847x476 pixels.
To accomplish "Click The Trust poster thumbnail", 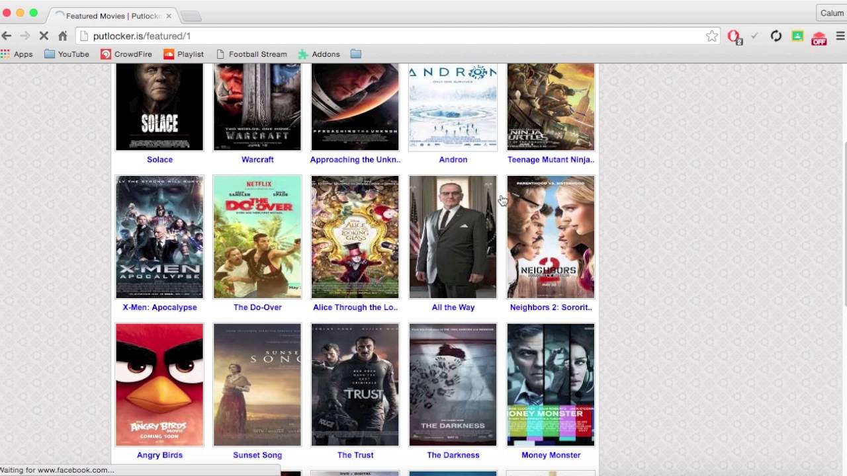I will [x=355, y=385].
